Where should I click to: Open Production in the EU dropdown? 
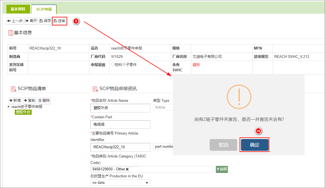click(120, 183)
